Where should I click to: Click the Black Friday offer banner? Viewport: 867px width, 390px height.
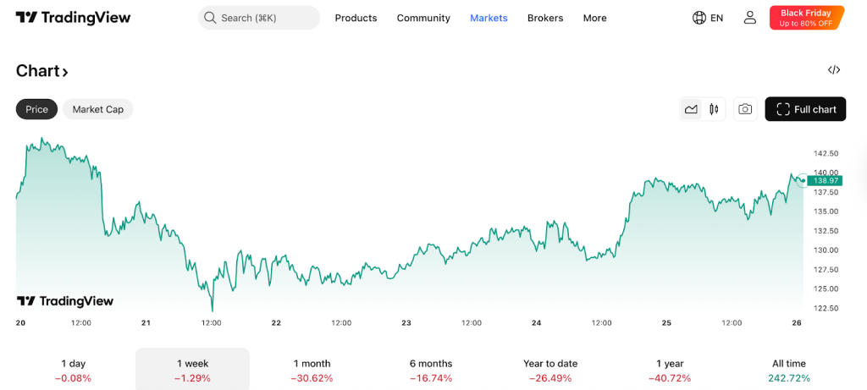806,18
